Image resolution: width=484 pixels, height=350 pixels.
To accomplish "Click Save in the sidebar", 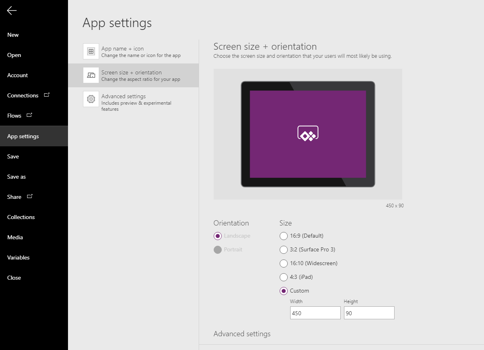I will [34, 156].
